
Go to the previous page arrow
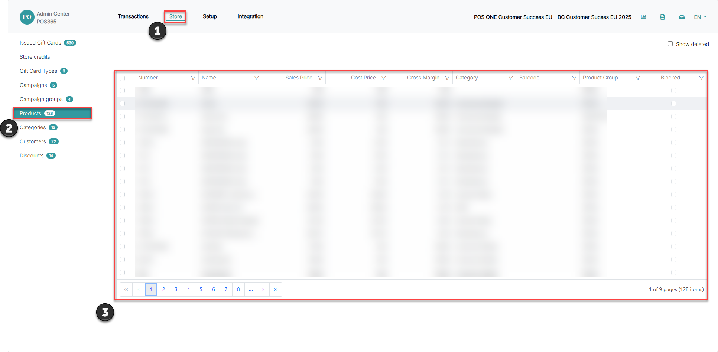139,289
